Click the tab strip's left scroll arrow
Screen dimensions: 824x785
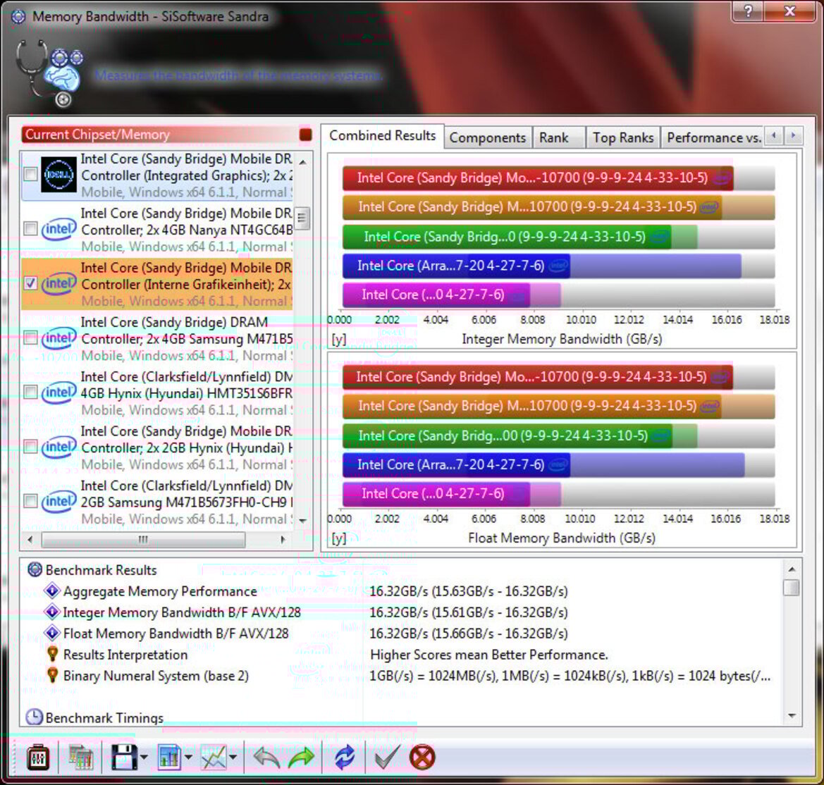click(x=773, y=136)
